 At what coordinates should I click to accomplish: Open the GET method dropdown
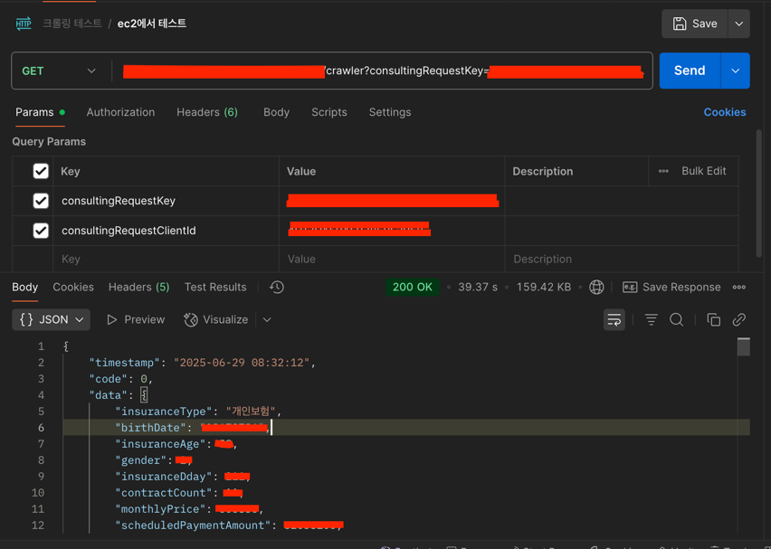[59, 71]
